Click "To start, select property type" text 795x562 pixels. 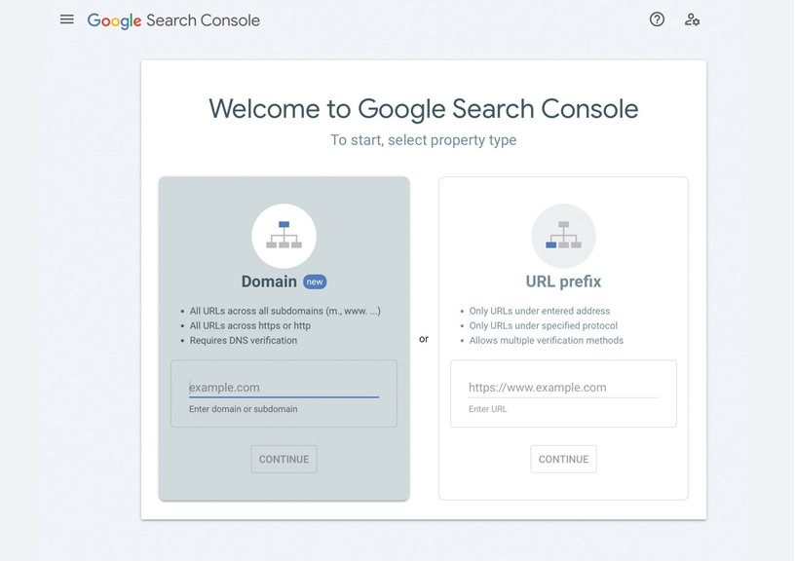tap(424, 140)
